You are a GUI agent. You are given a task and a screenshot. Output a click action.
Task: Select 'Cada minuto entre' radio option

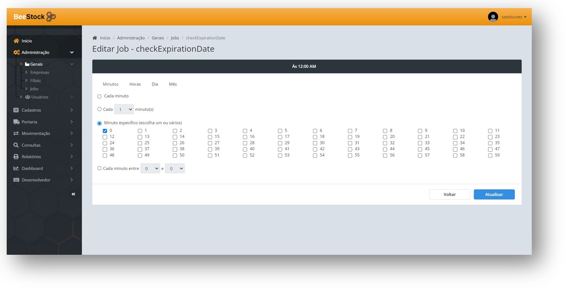[99, 168]
